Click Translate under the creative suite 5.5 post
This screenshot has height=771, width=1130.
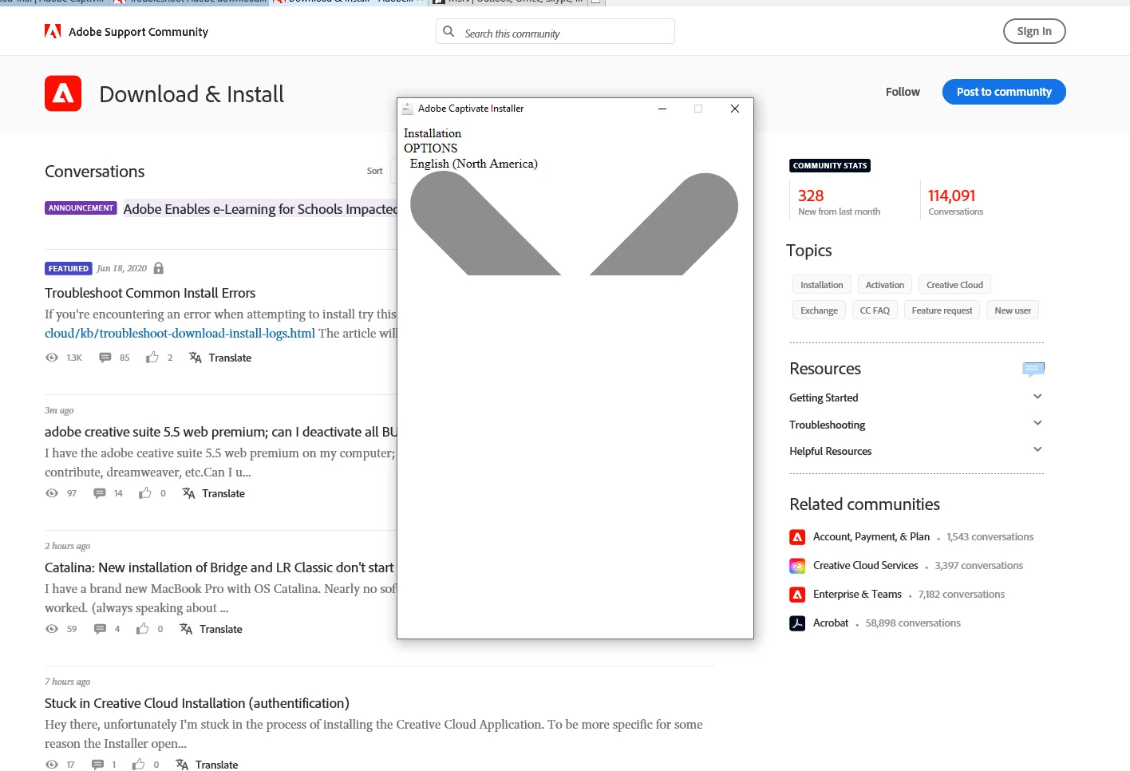(223, 493)
